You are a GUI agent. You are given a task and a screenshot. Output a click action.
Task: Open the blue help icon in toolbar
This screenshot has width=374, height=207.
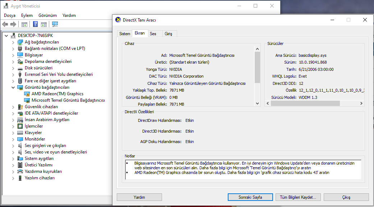[x=35, y=24]
